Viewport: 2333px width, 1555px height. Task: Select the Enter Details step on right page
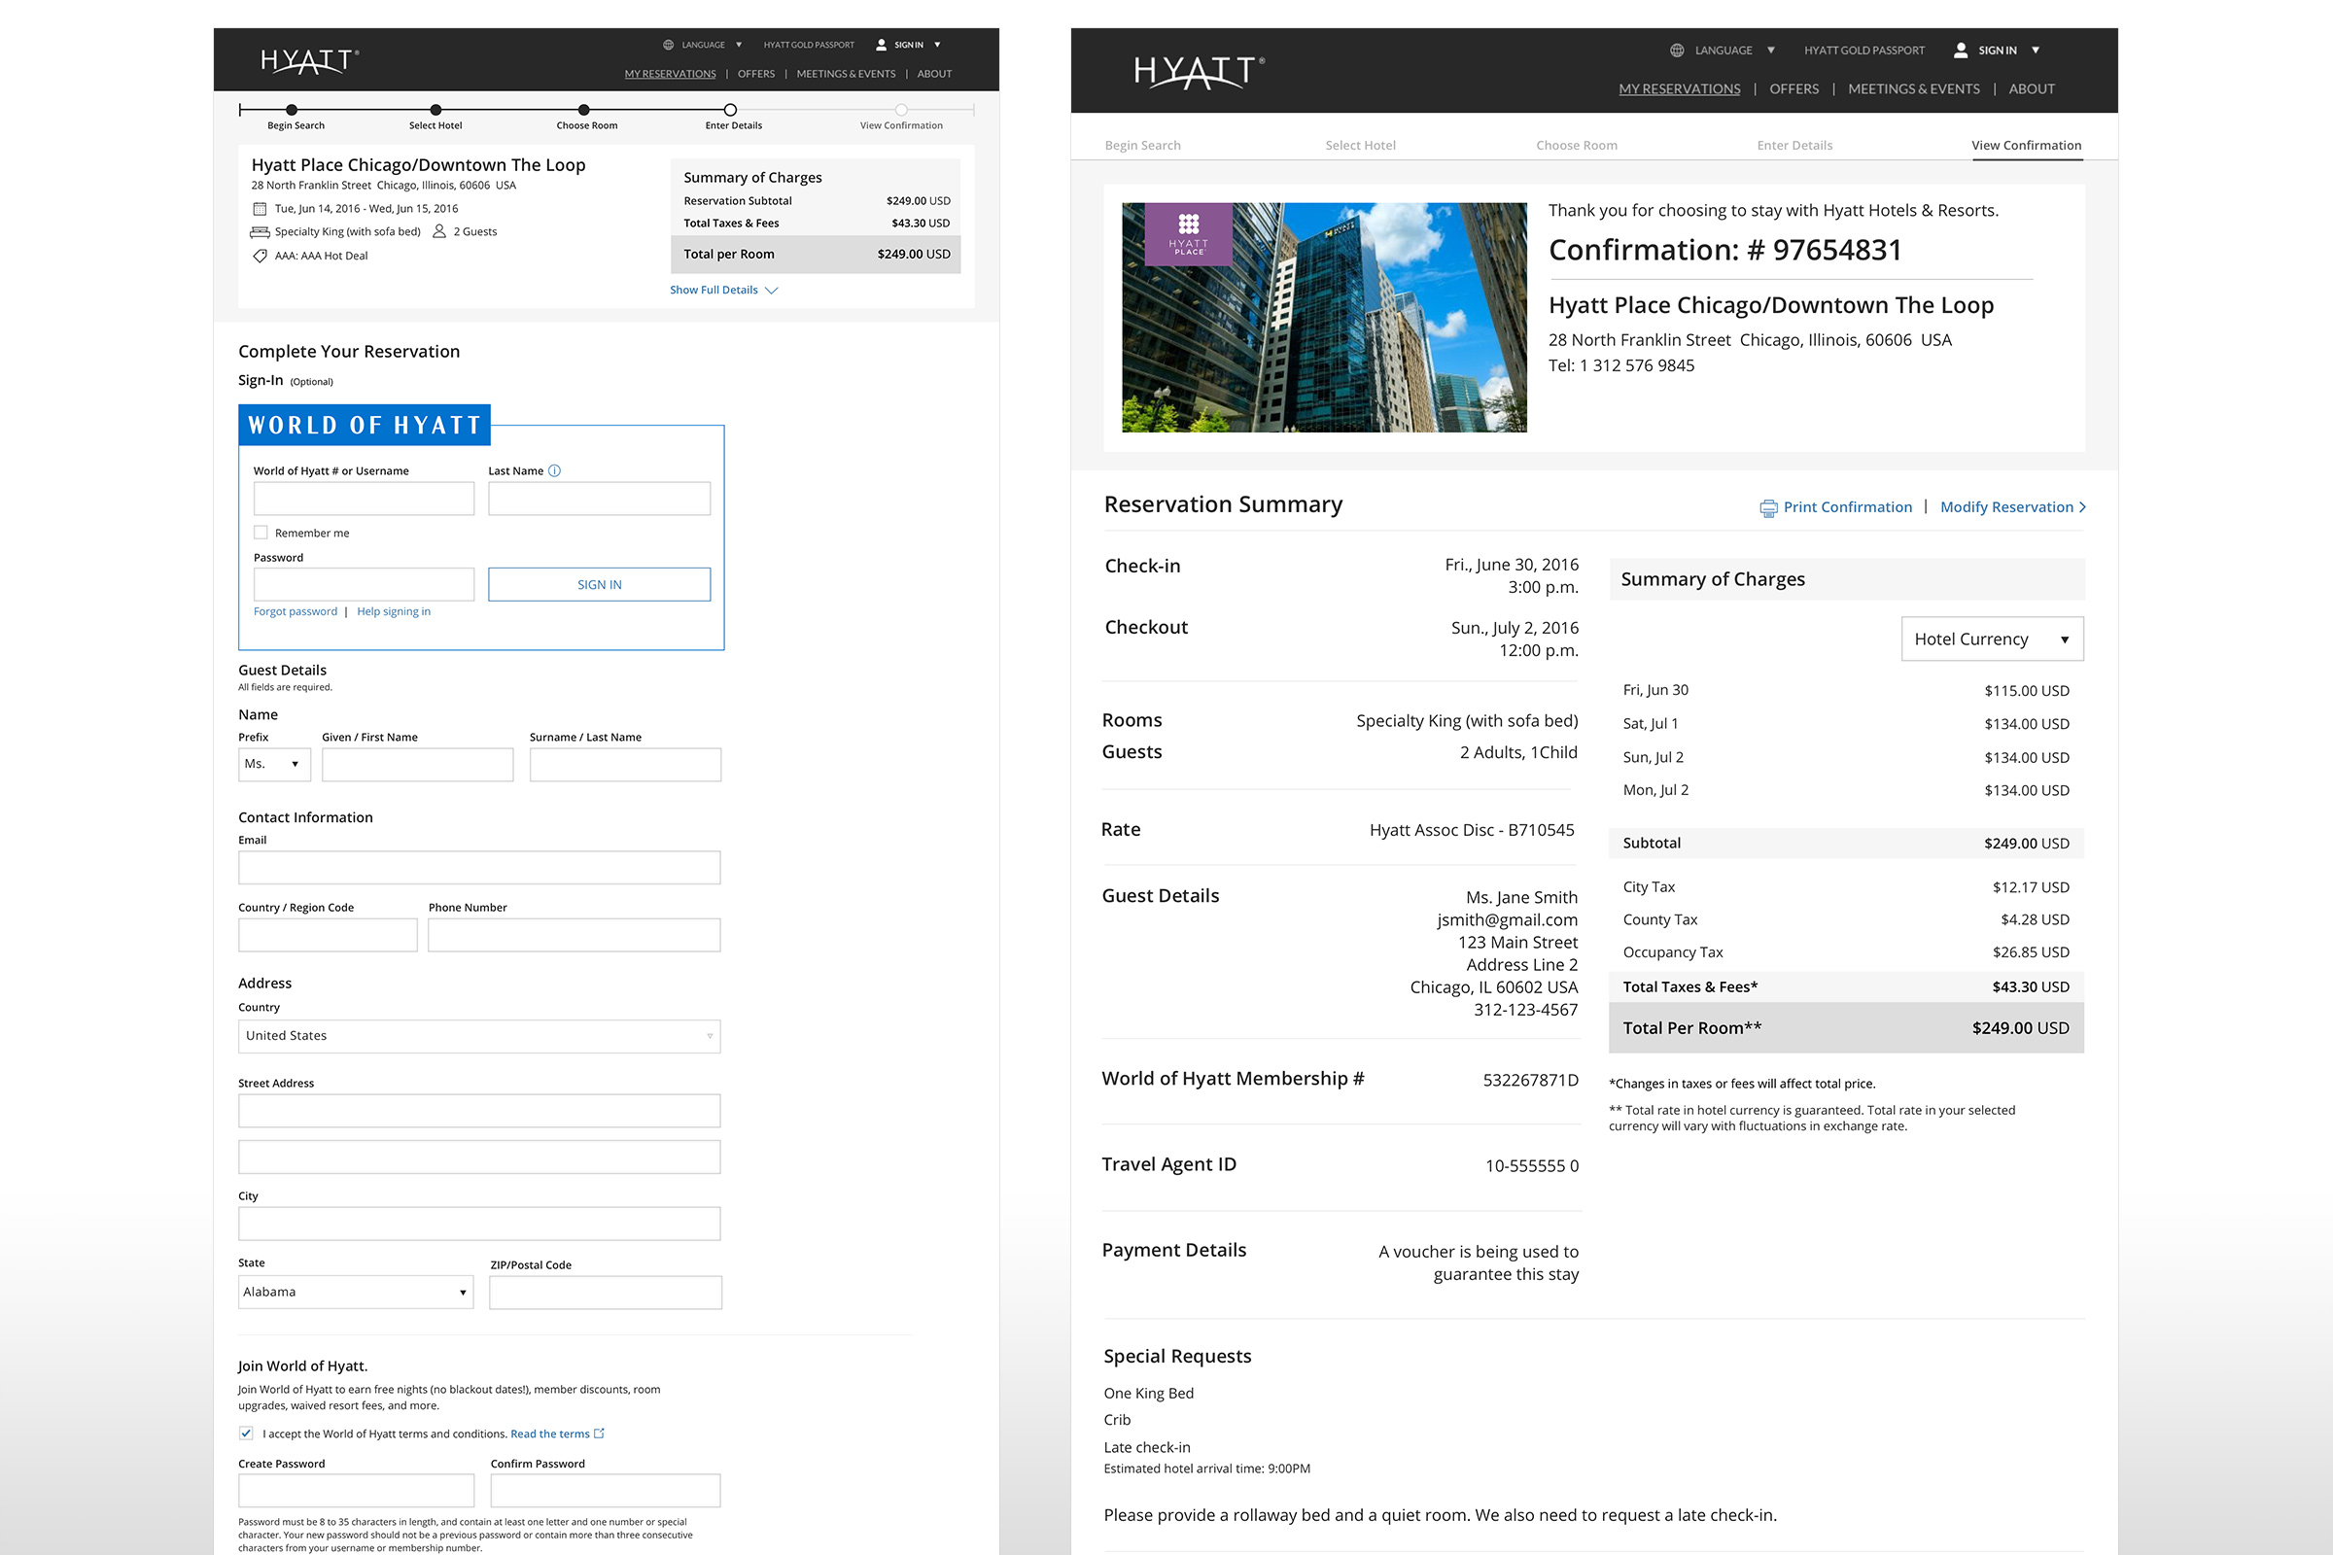tap(1794, 146)
